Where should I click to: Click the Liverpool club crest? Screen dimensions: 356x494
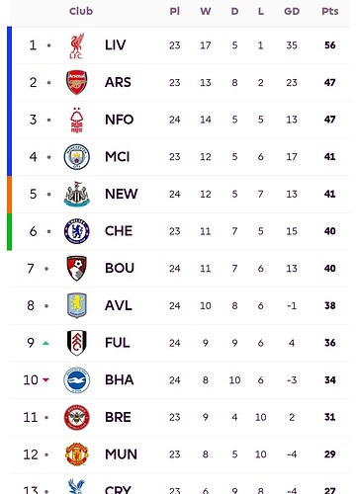coord(76,45)
